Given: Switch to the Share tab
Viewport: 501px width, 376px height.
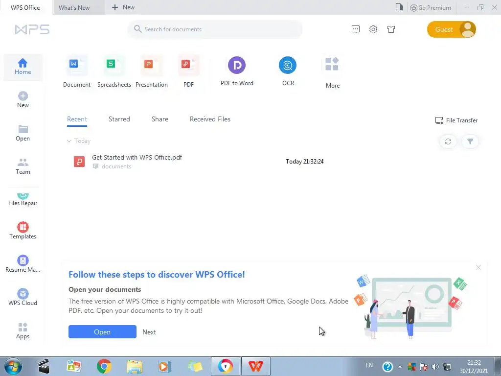Looking at the screenshot, I should 160,119.
